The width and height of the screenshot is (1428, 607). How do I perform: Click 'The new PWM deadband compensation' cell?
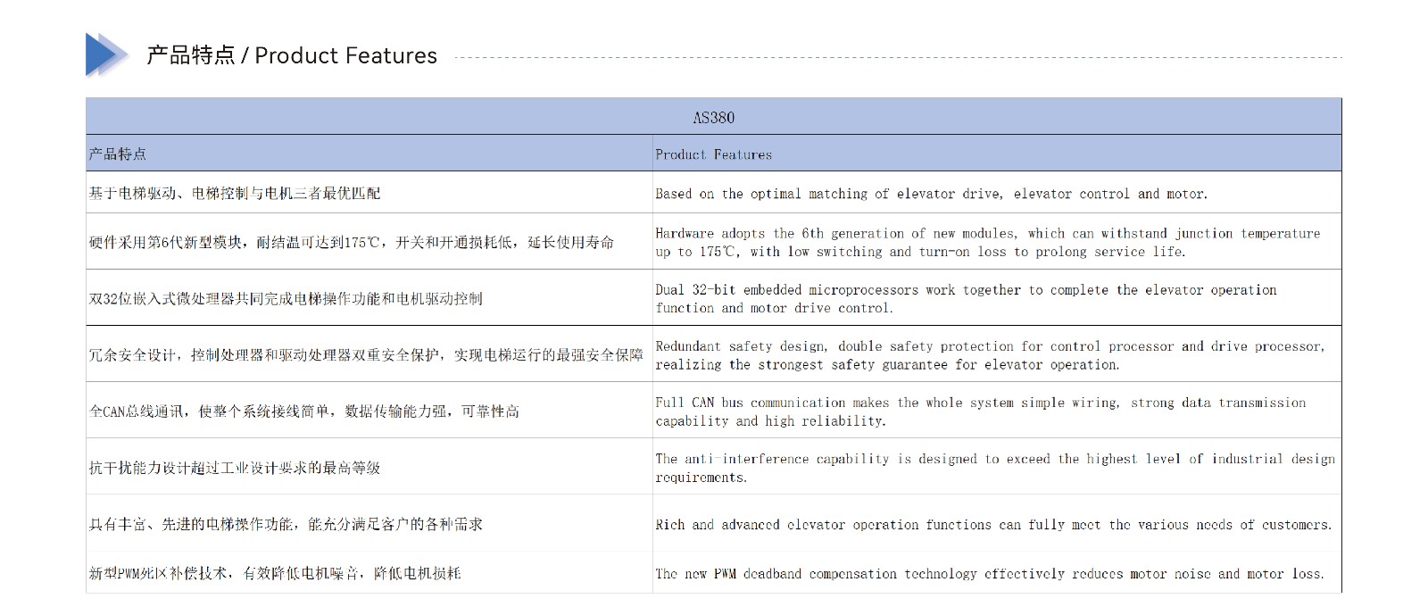coord(997,572)
